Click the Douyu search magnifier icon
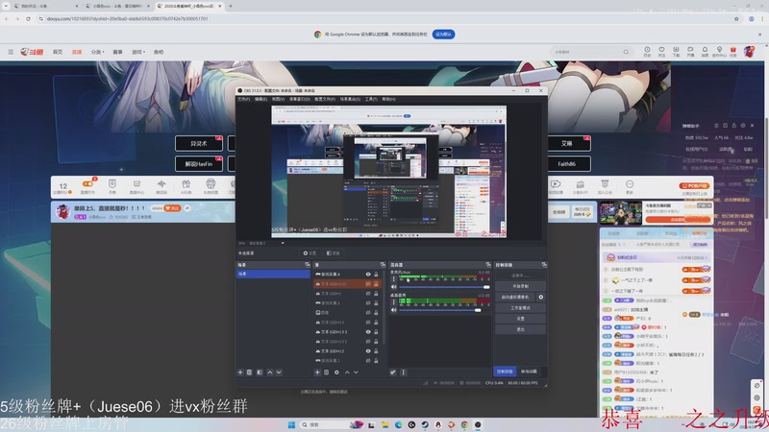 click(x=626, y=52)
